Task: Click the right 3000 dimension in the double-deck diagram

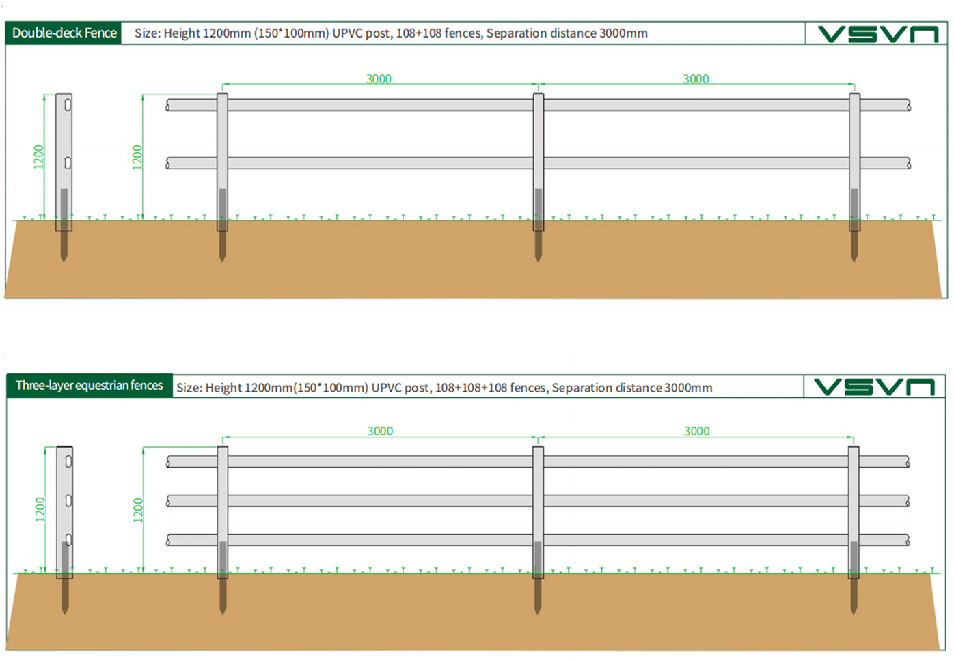Action: 696,79
